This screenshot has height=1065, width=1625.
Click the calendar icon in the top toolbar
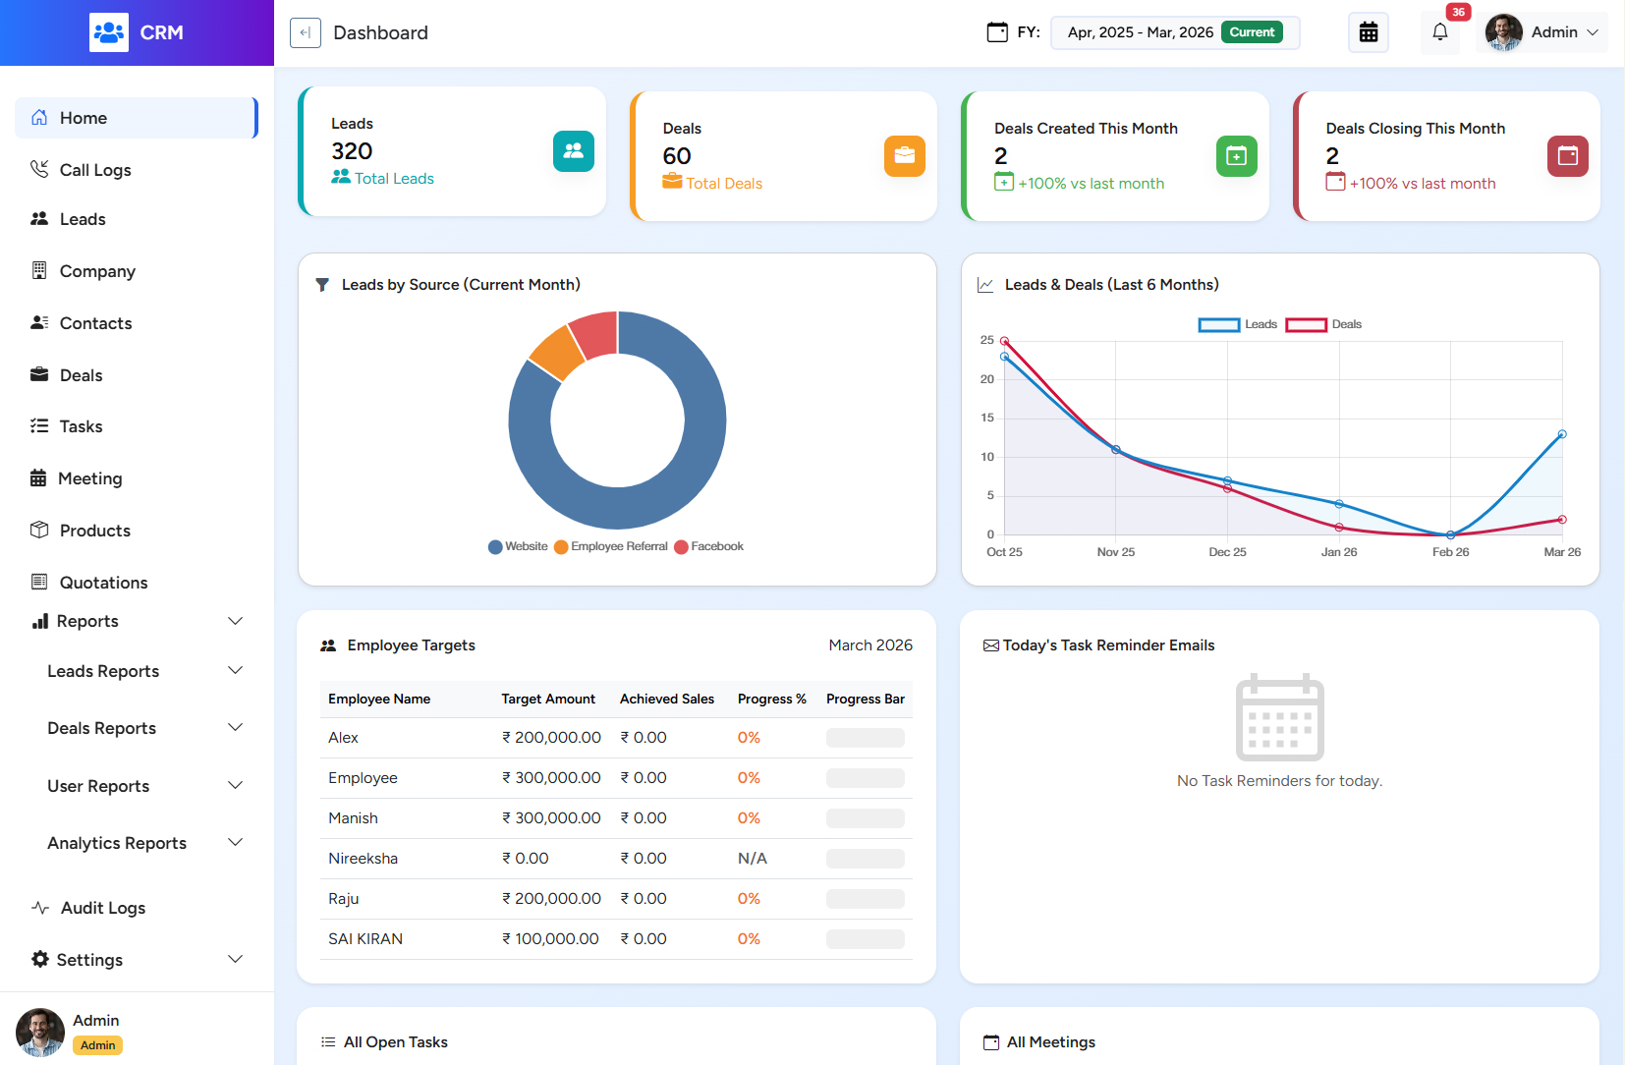[x=1369, y=31]
